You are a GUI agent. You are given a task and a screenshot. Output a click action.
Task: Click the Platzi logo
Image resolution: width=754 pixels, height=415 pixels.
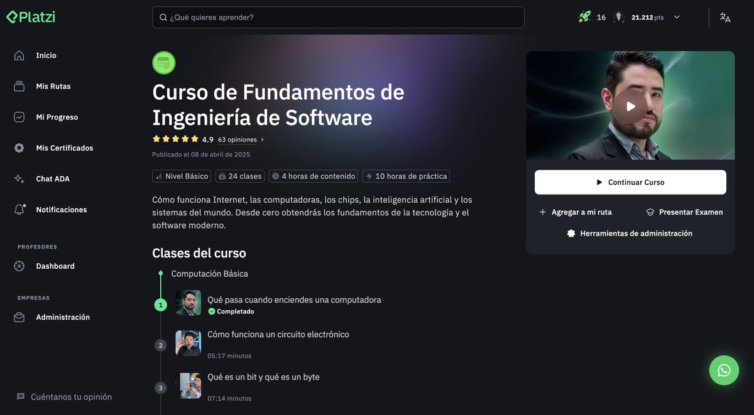coord(31,17)
